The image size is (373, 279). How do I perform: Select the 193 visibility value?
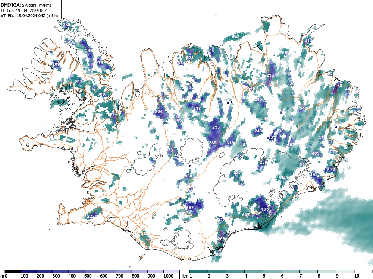pos(314,174)
